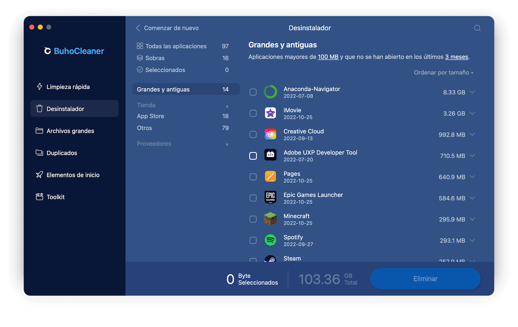The width and height of the screenshot is (518, 327).
Task: Expand the Epic Games Launcher chevron
Action: click(x=472, y=198)
